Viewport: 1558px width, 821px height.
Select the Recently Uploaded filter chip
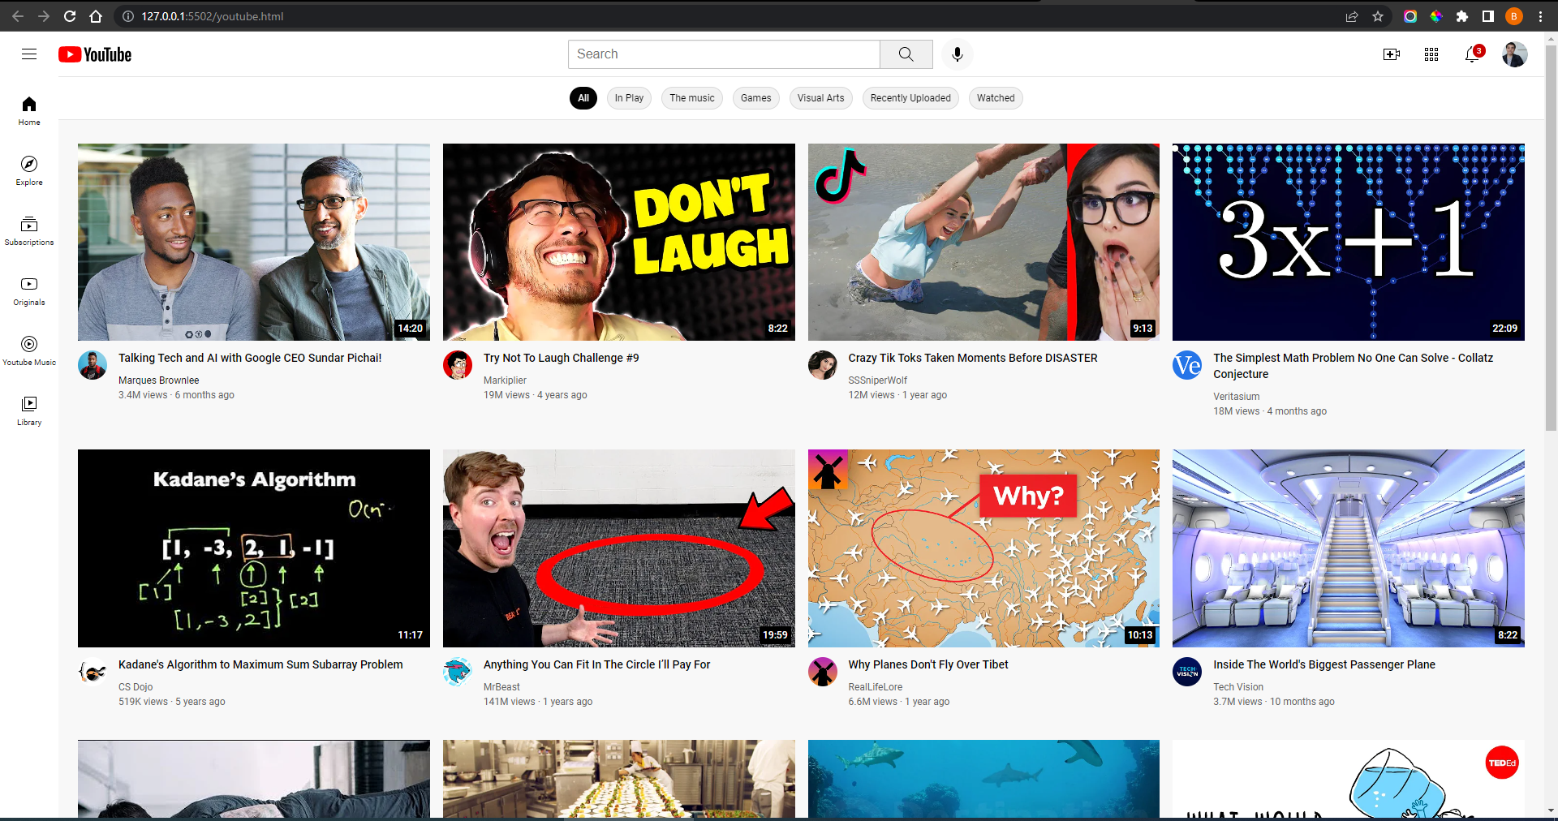coord(910,98)
